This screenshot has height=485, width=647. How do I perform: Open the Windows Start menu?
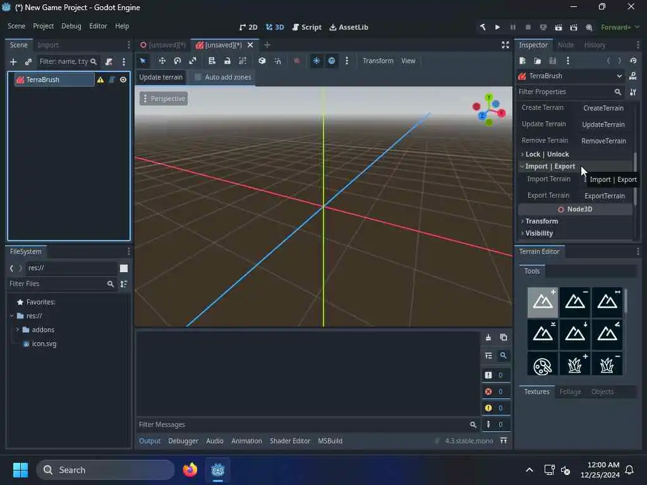pyautogui.click(x=20, y=470)
